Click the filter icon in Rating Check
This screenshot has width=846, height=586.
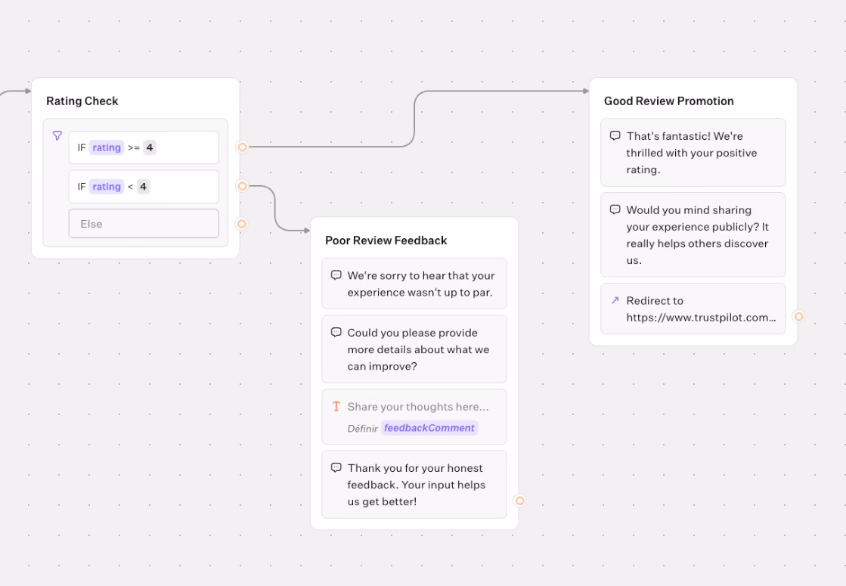click(x=57, y=136)
